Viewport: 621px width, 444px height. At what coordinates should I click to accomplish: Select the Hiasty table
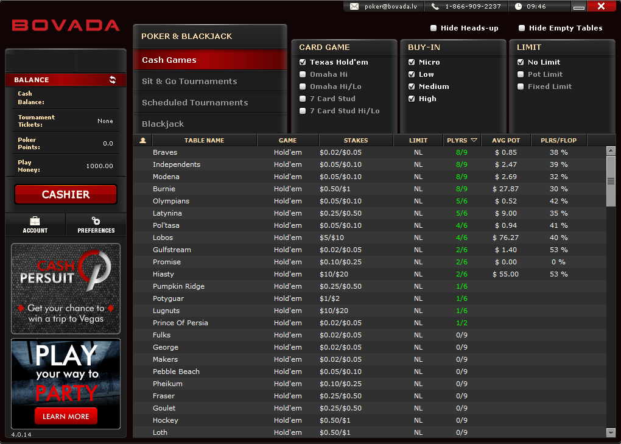(369, 274)
